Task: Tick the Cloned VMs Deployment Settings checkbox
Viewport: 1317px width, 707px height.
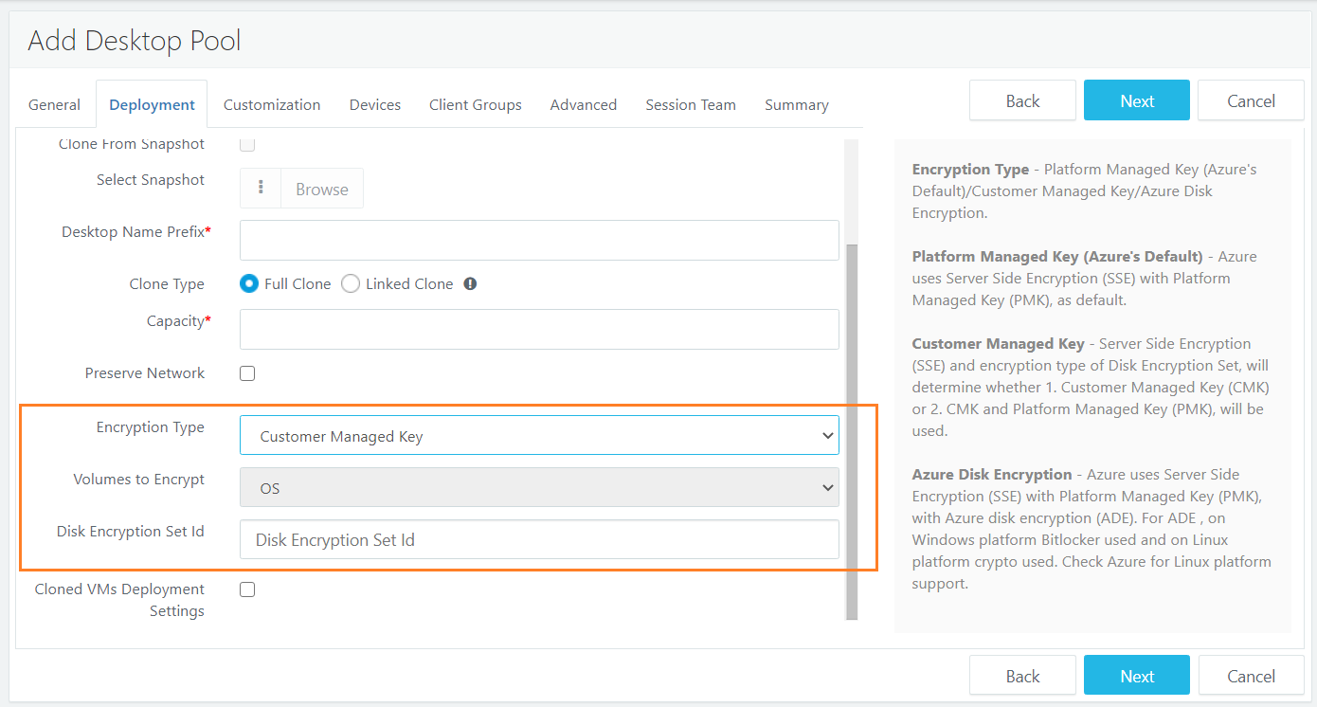Action: 247,589
